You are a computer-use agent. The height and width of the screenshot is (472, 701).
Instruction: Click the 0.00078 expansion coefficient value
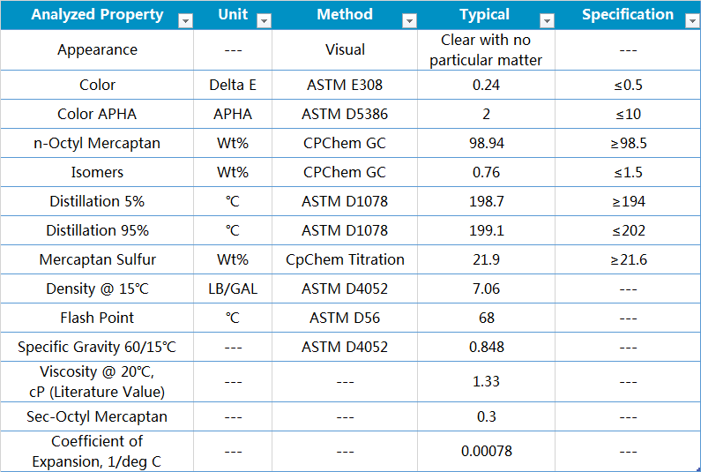tap(486, 451)
